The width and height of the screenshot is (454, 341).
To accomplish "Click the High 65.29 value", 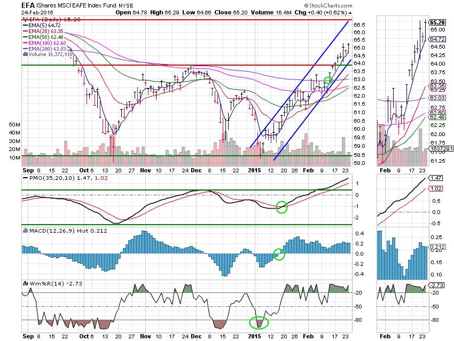I will pyautogui.click(x=165, y=13).
